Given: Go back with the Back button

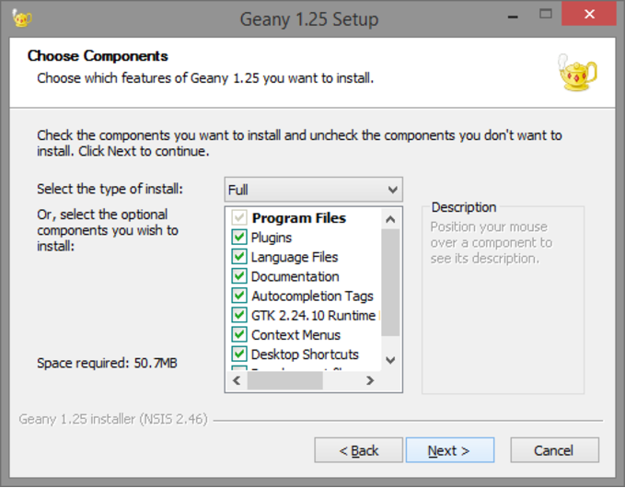Looking at the screenshot, I should [x=358, y=450].
